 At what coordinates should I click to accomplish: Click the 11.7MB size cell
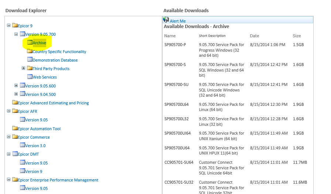[300, 162]
